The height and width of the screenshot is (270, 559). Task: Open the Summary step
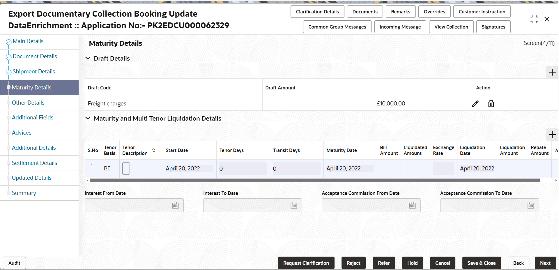24,193
